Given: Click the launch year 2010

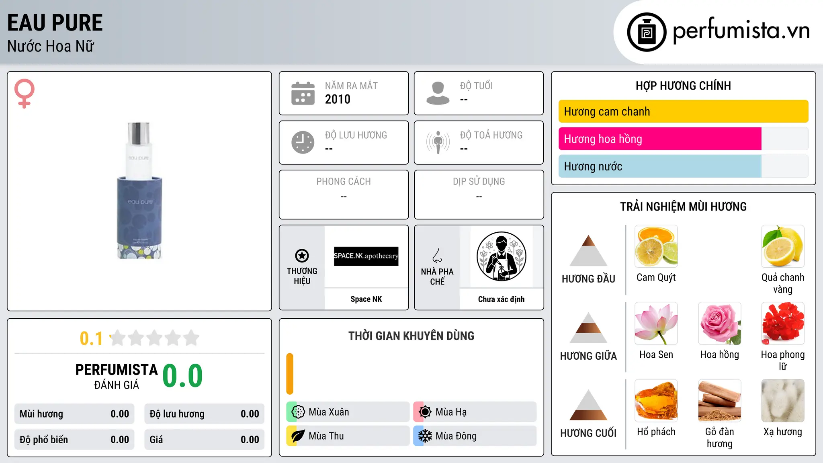Looking at the screenshot, I should pyautogui.click(x=338, y=99).
